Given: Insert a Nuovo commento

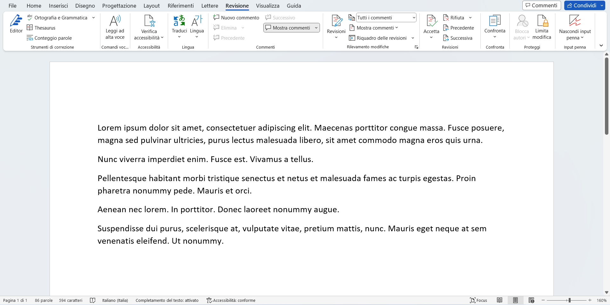Looking at the screenshot, I should click(x=236, y=17).
